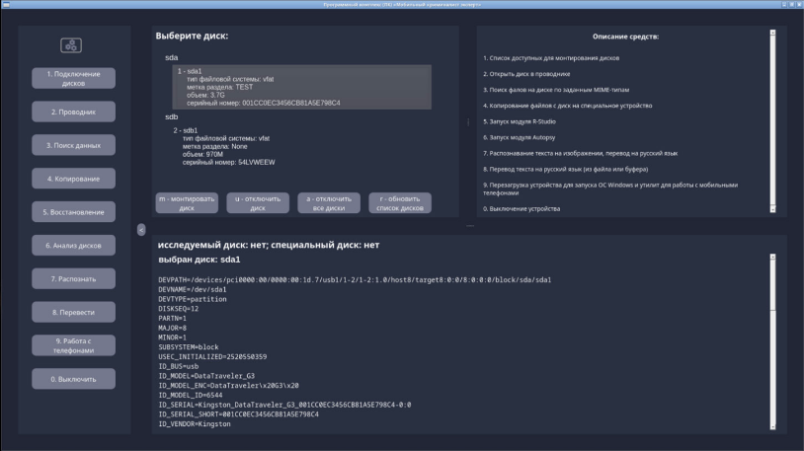
Task: Collapse sidebar with the '<' arrow button
Action: 141,230
